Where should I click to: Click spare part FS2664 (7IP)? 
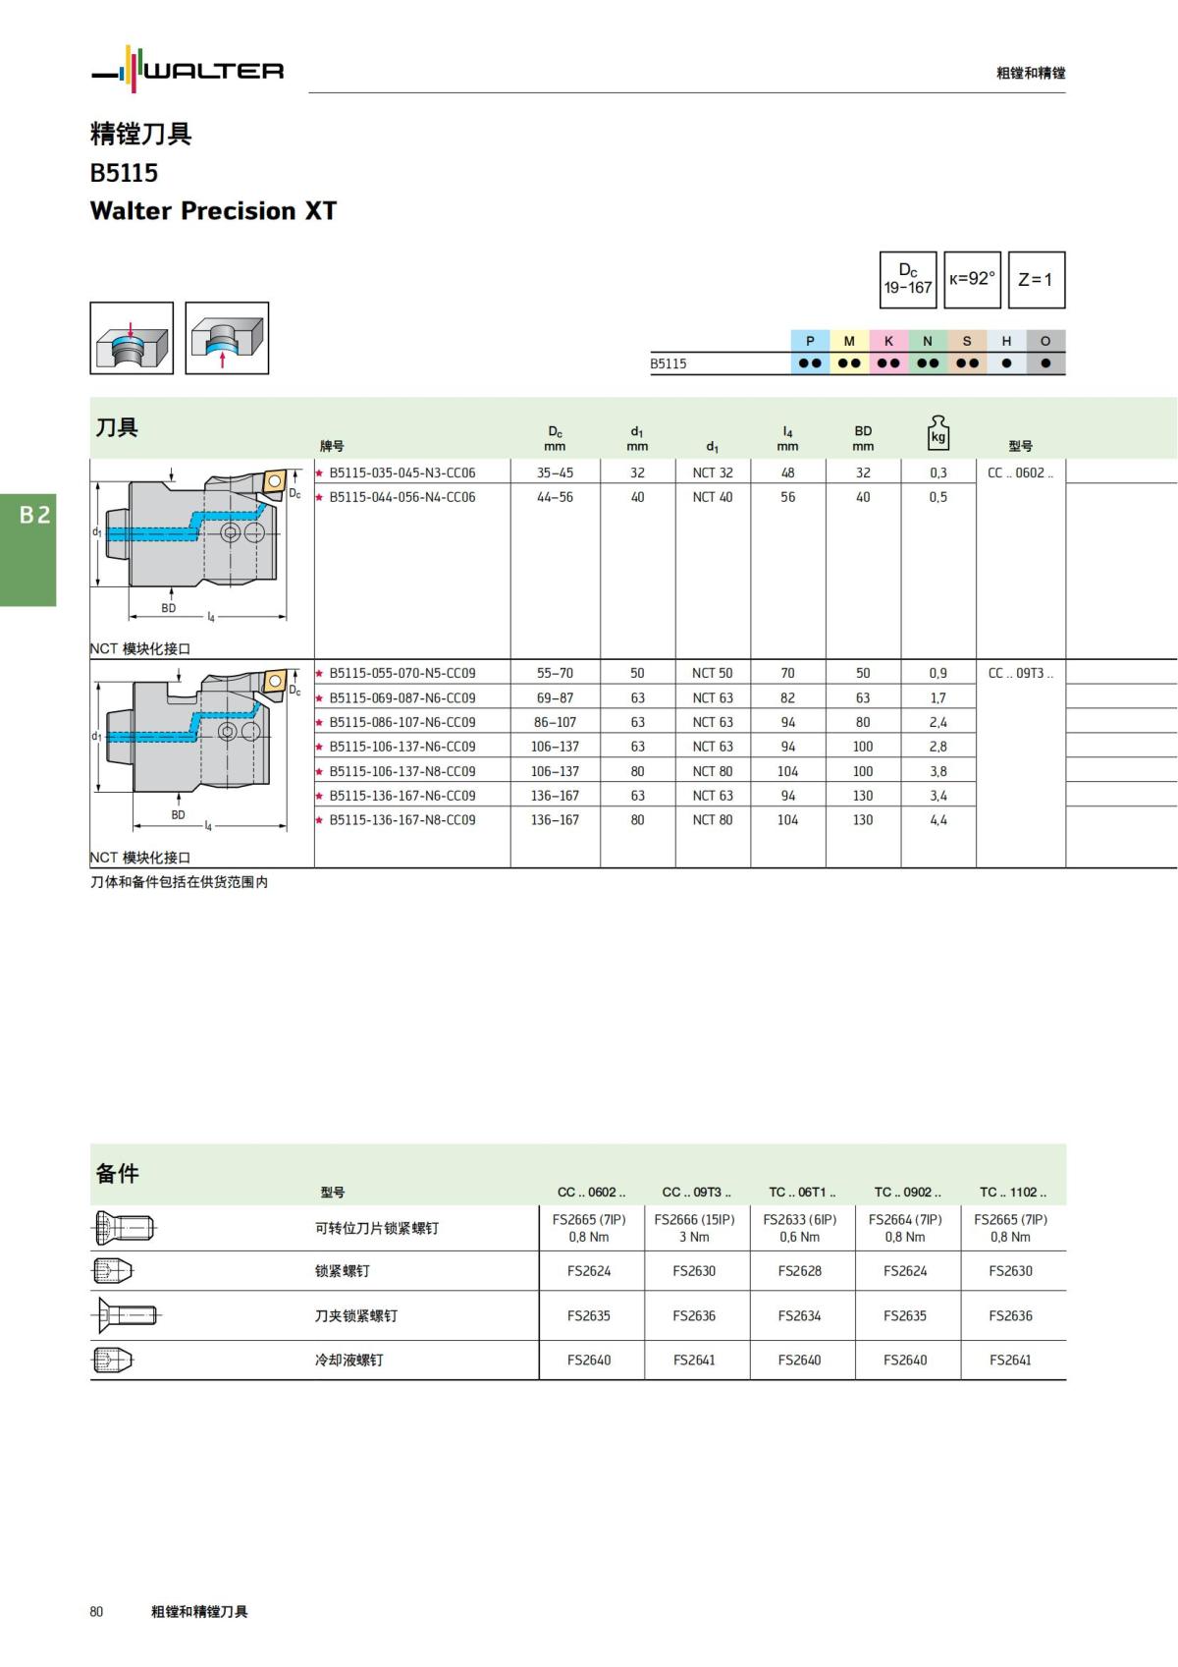point(905,1219)
